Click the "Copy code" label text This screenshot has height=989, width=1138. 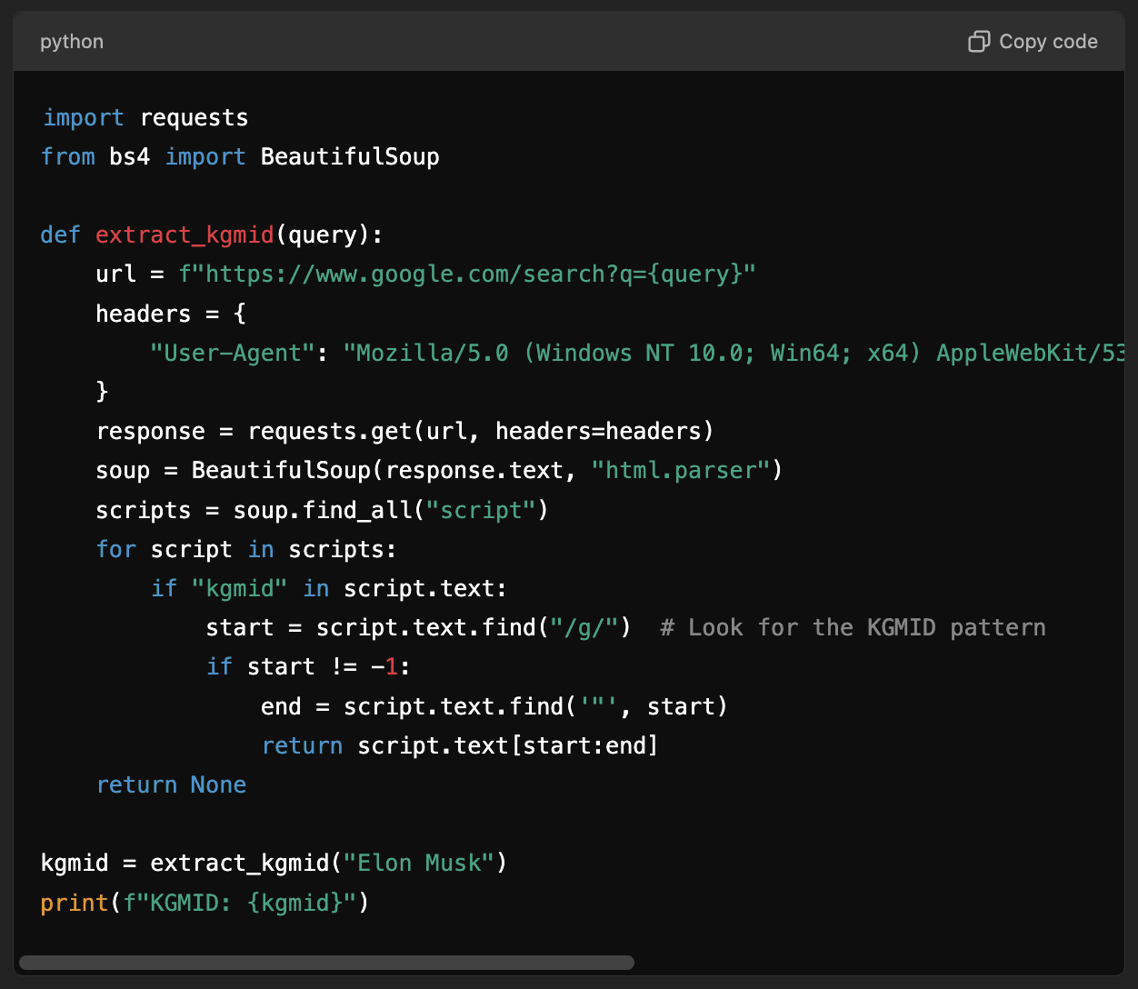click(1048, 42)
